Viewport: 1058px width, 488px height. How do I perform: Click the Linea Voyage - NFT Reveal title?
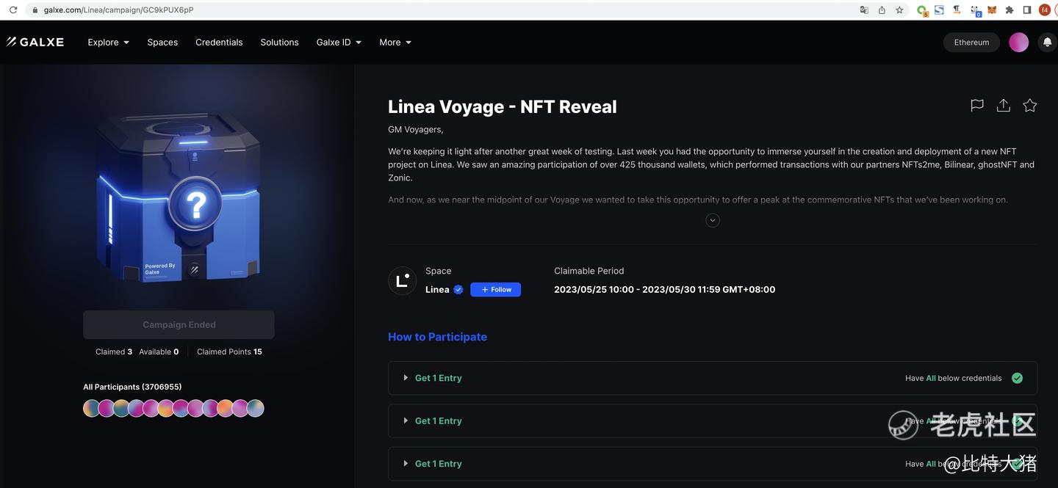pyautogui.click(x=503, y=106)
